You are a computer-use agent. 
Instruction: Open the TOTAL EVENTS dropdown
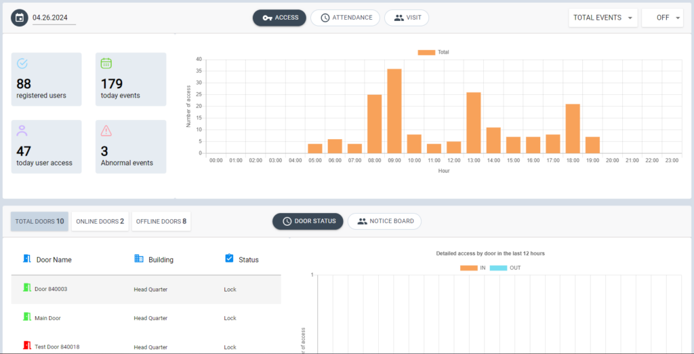click(603, 18)
